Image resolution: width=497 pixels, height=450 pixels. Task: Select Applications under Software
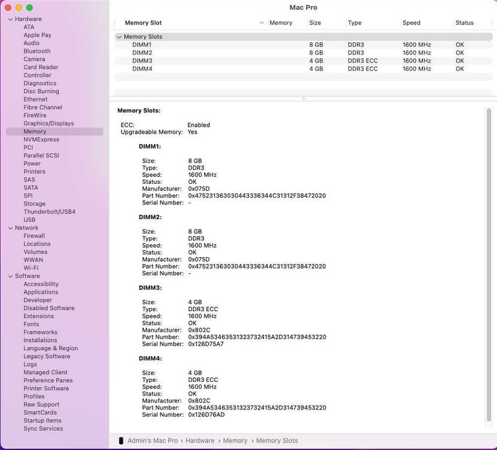tap(41, 292)
